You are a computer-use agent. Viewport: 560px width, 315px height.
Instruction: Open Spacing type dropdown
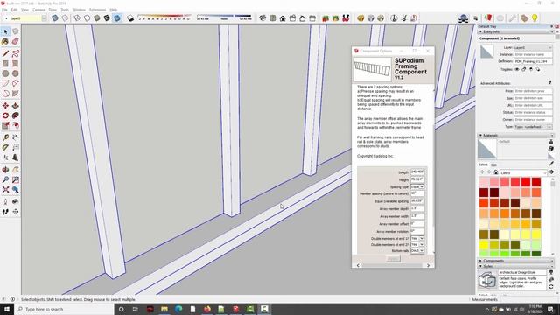click(x=417, y=186)
